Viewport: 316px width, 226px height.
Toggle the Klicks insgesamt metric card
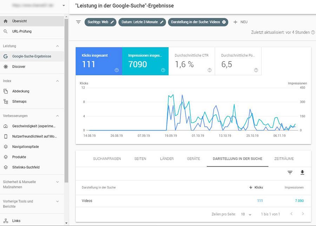(x=99, y=61)
